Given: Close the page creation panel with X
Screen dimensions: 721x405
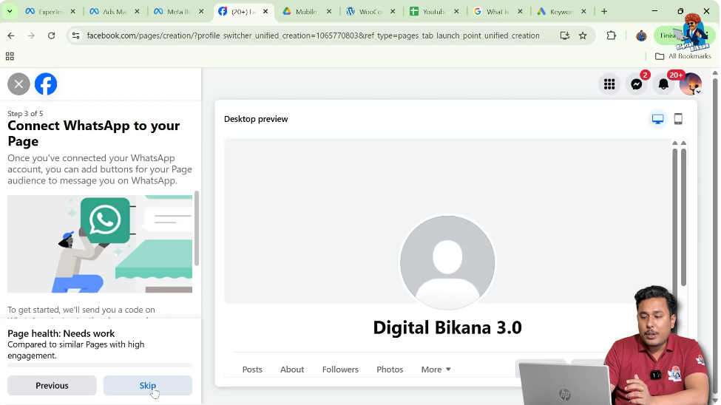Looking at the screenshot, I should click(18, 84).
